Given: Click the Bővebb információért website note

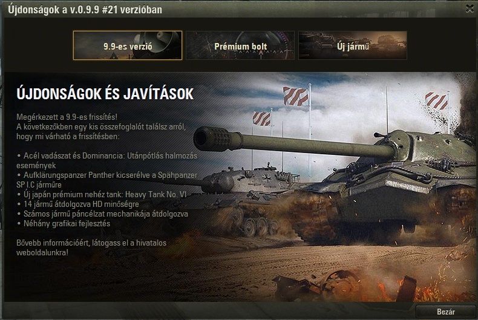Looking at the screenshot, I should coord(91,247).
